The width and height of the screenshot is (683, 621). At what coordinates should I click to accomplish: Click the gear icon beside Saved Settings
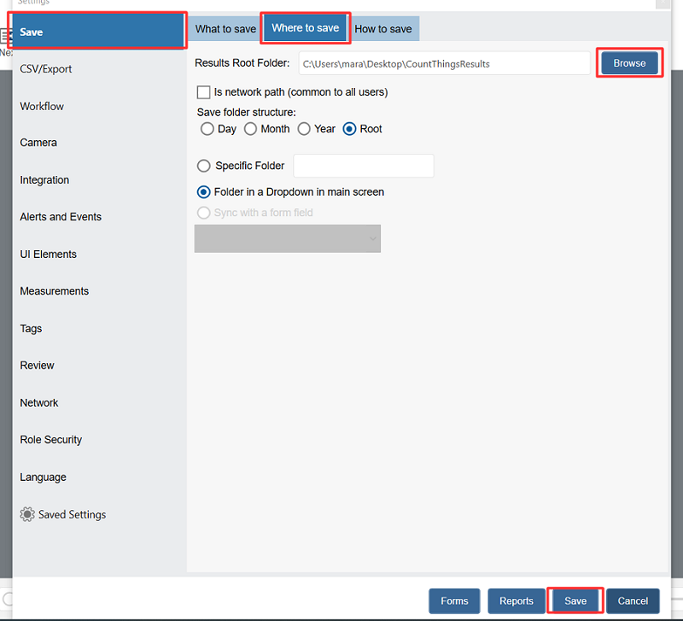click(x=27, y=514)
